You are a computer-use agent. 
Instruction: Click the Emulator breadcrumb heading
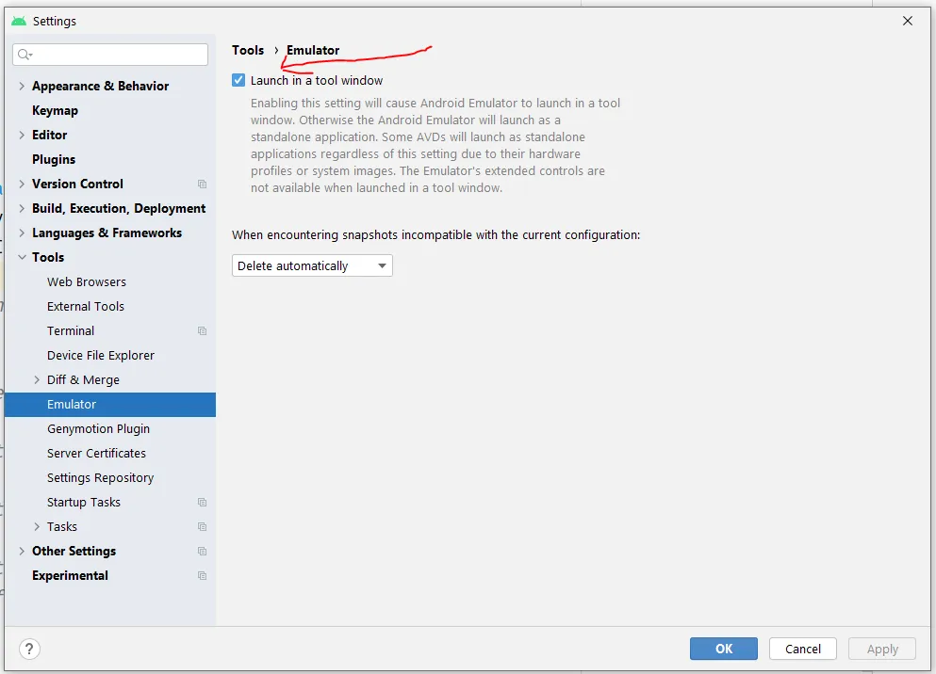coord(313,50)
